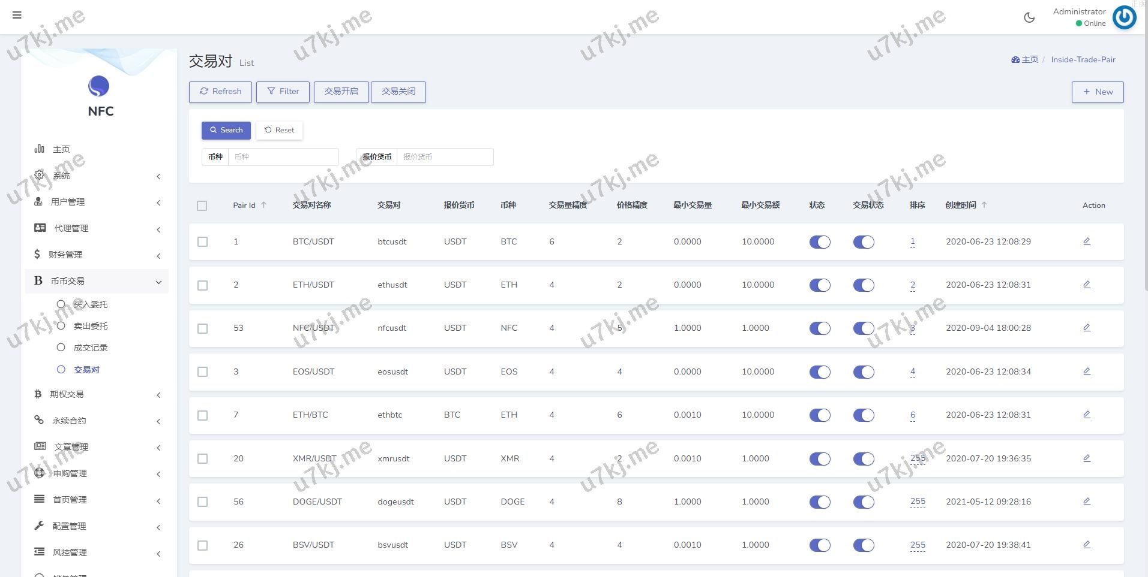Screen dimensions: 1148x577
Task: Click the hamburger menu icon
Action: click(17, 15)
